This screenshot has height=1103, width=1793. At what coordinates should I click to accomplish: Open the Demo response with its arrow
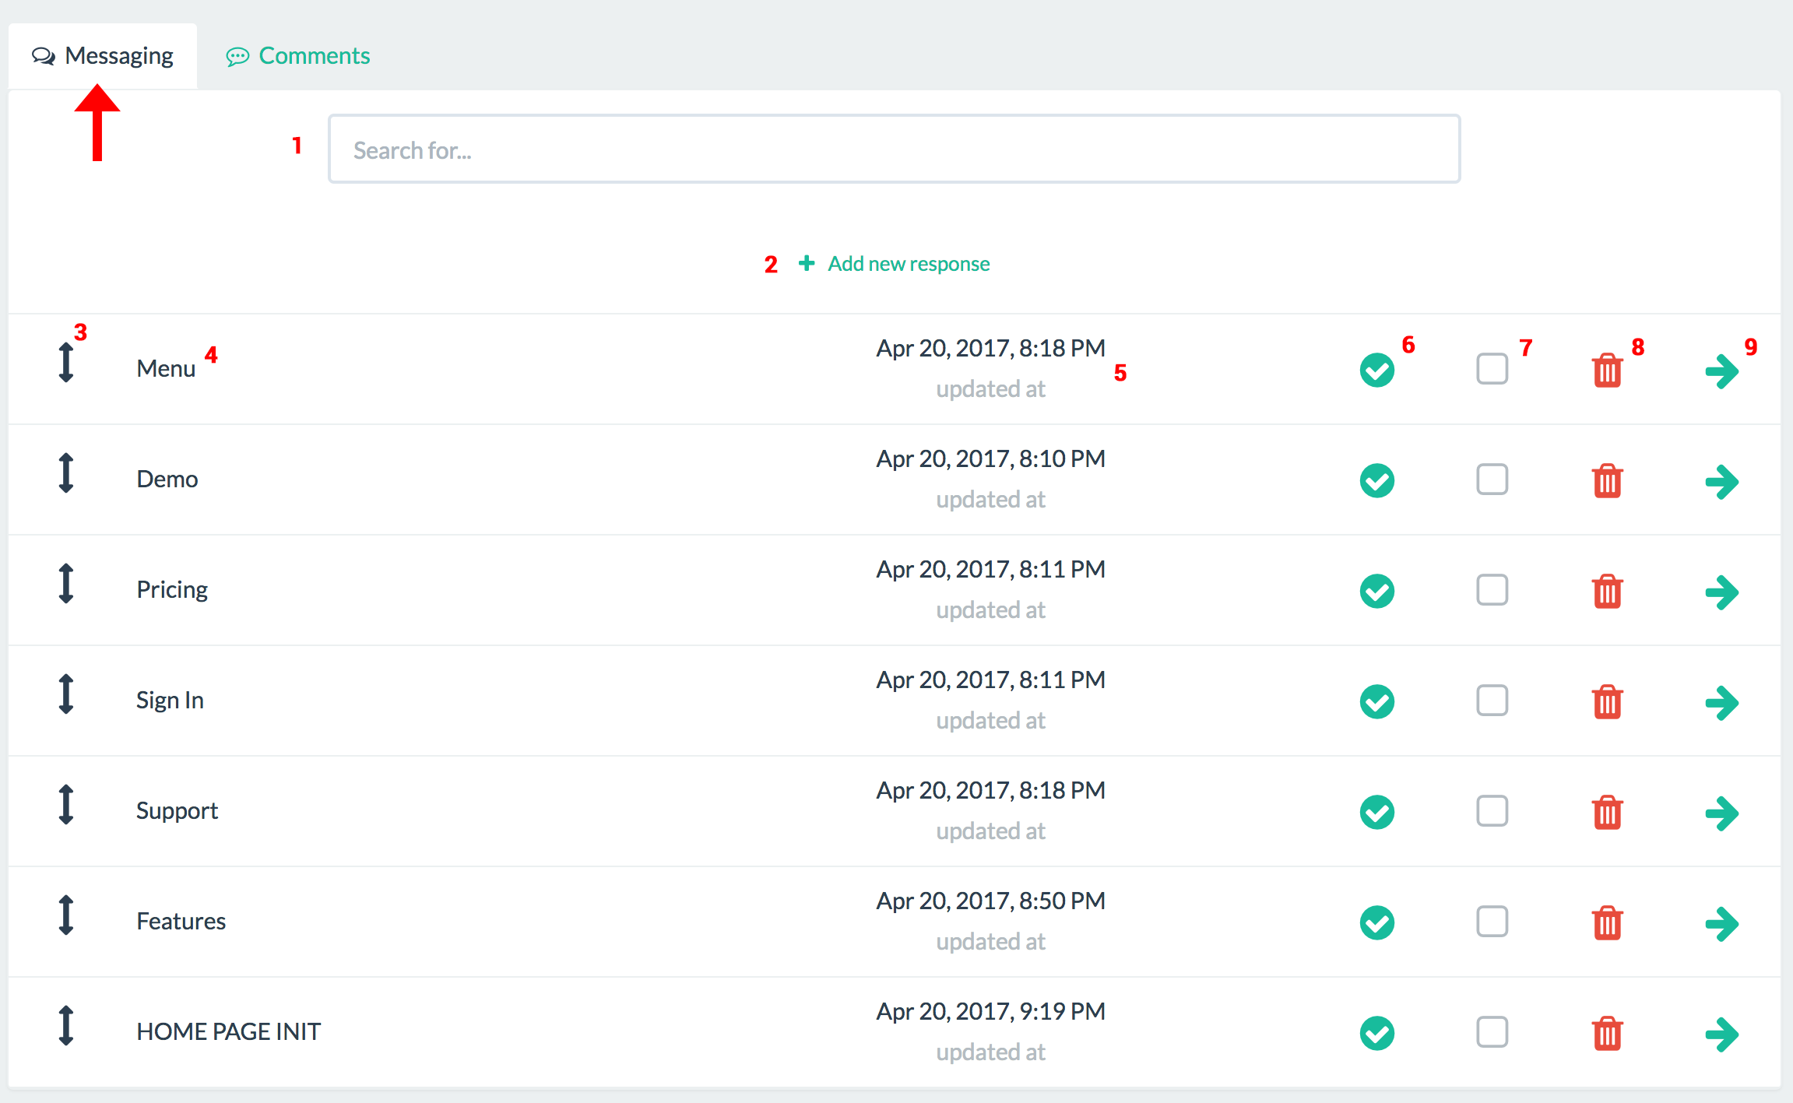1721,481
